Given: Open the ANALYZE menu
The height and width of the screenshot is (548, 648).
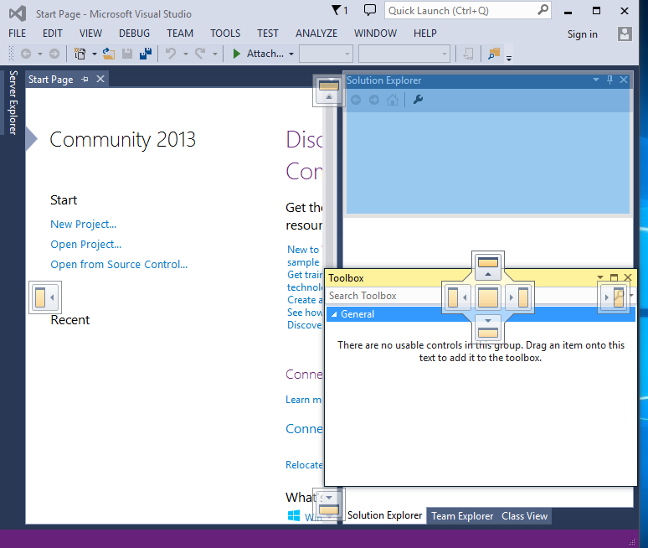Looking at the screenshot, I should click(316, 33).
